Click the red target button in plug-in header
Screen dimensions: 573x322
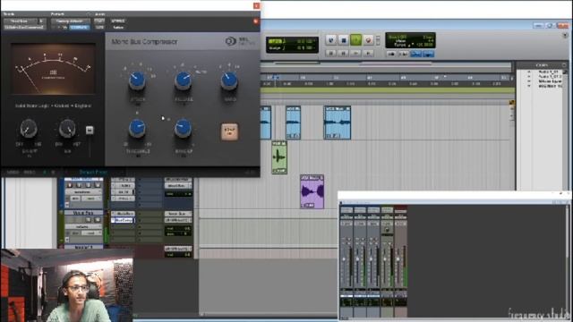(255, 21)
